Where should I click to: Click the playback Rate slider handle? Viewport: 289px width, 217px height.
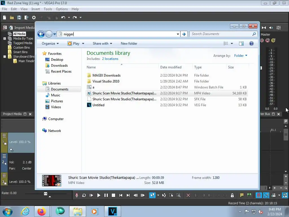coord(45,194)
